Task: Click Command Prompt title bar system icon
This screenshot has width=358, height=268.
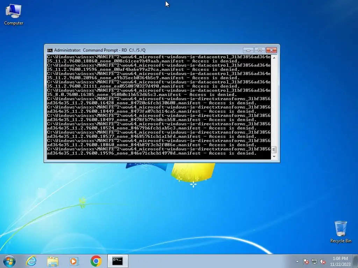Action: coord(50,50)
